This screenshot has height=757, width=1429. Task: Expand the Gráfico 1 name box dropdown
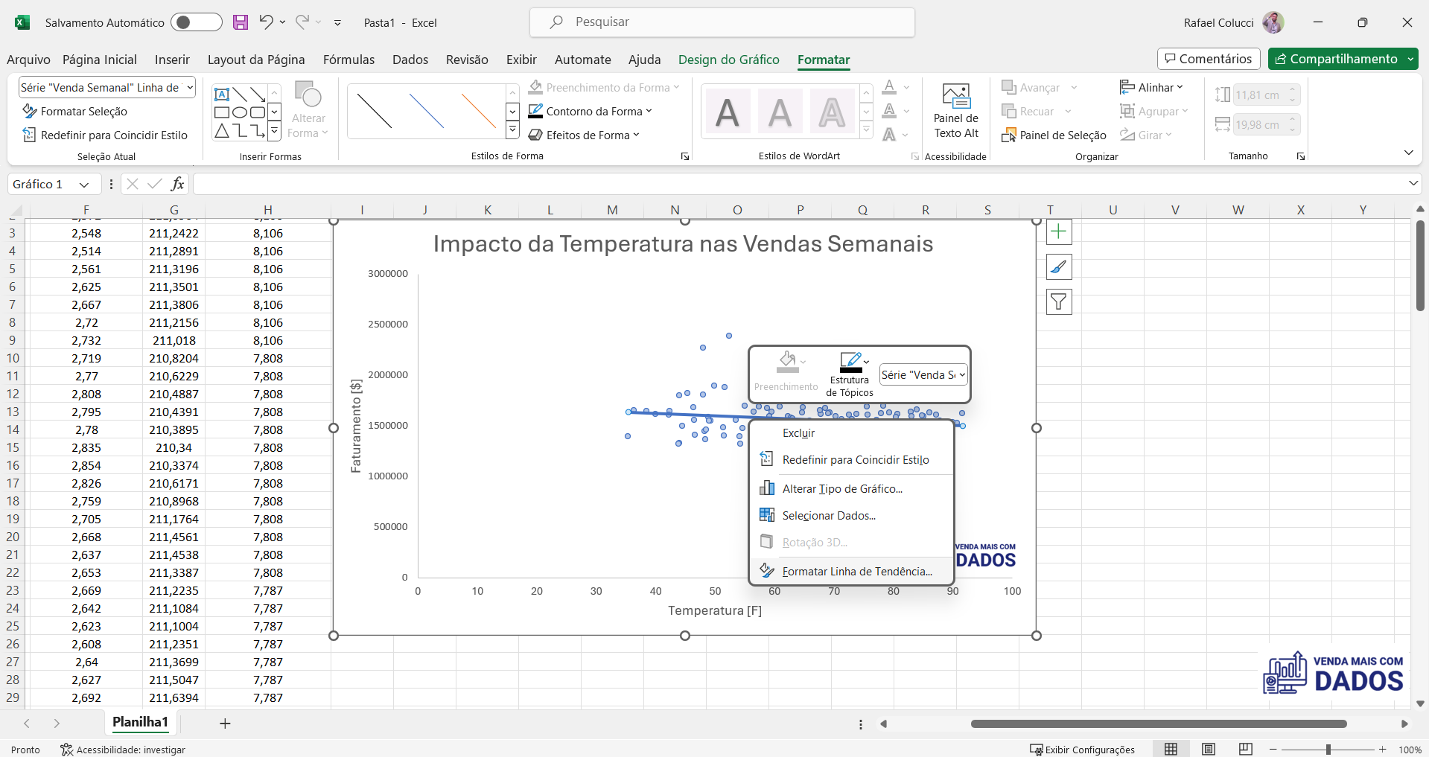click(x=84, y=184)
